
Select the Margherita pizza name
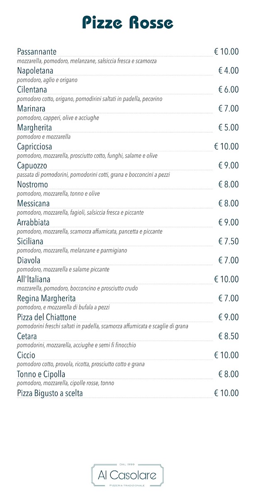[34, 128]
